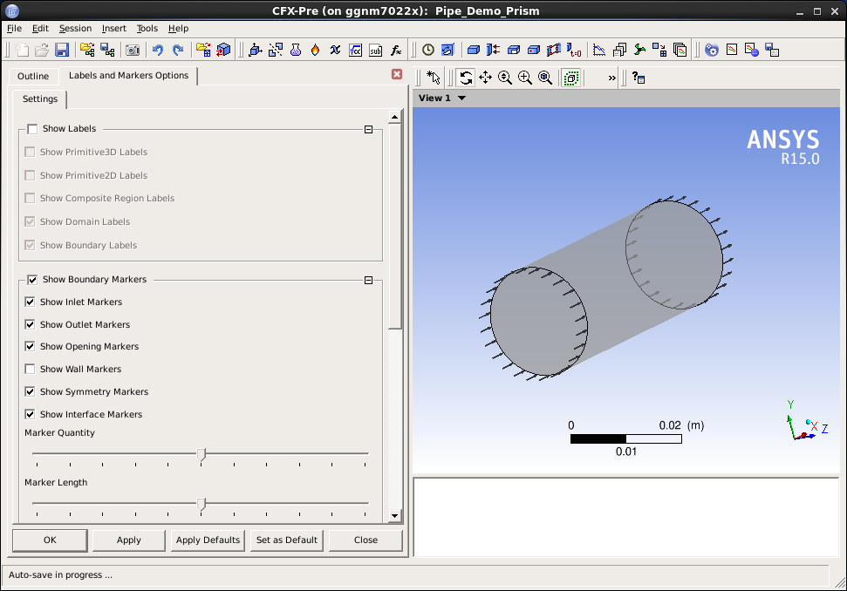The width and height of the screenshot is (847, 591).
Task: Enable the Show Labels checkbox
Action: [32, 129]
